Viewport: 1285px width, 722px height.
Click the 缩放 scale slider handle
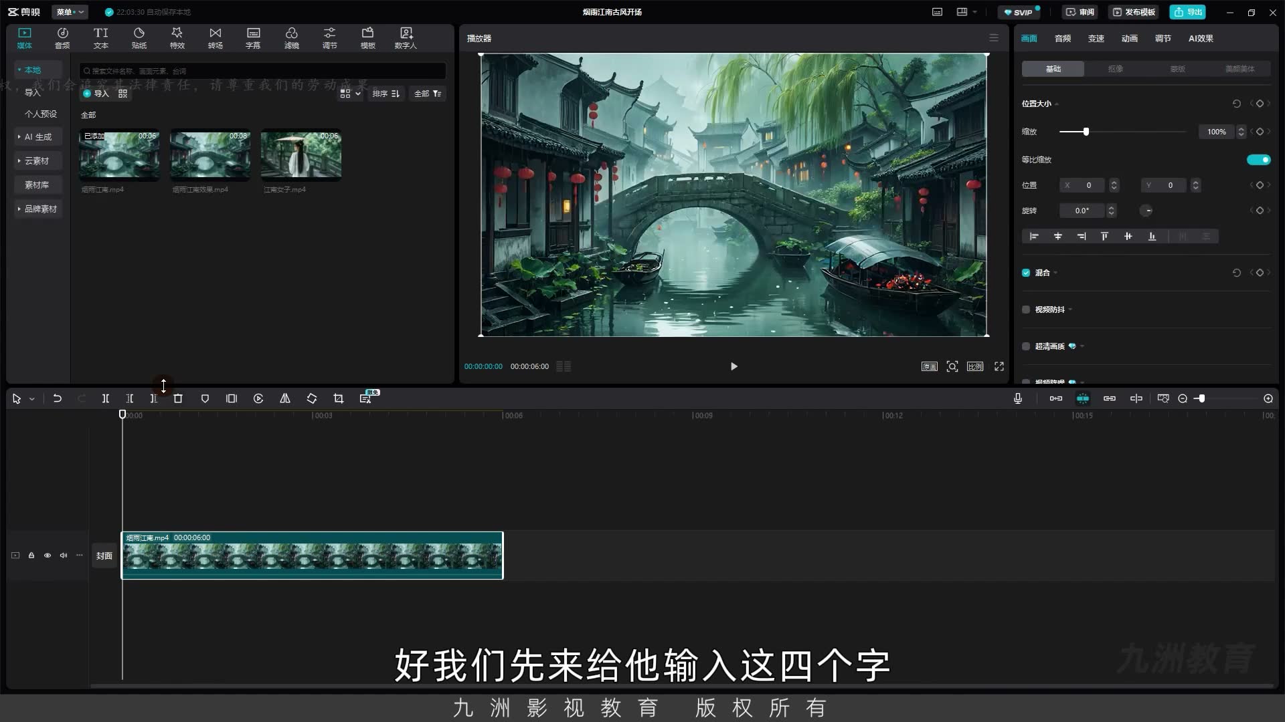(1086, 132)
